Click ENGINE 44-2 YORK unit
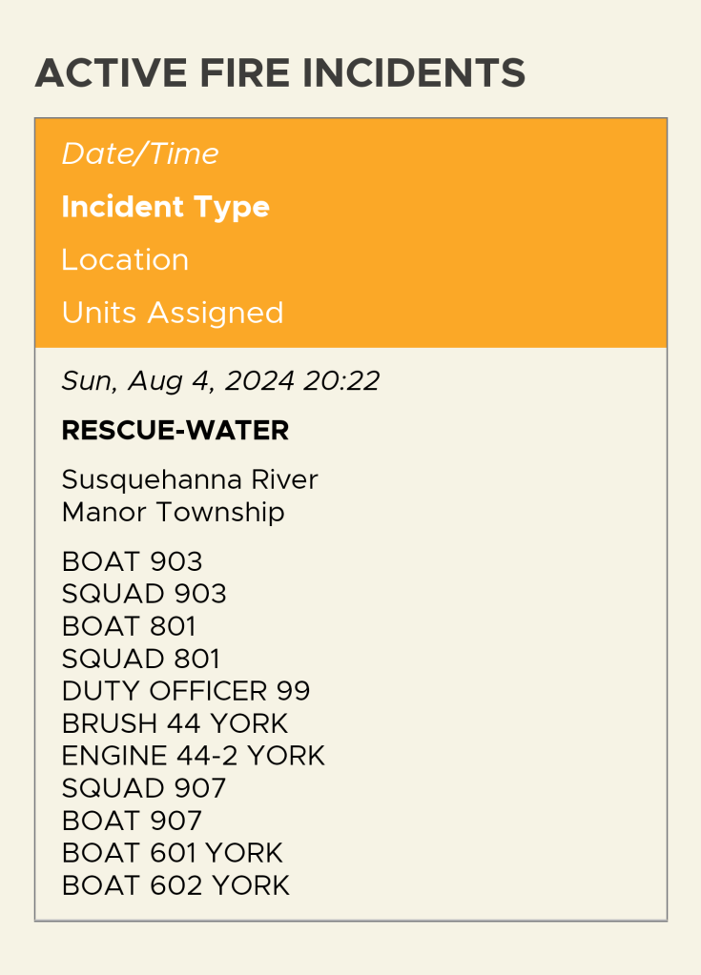The height and width of the screenshot is (975, 701). (193, 757)
